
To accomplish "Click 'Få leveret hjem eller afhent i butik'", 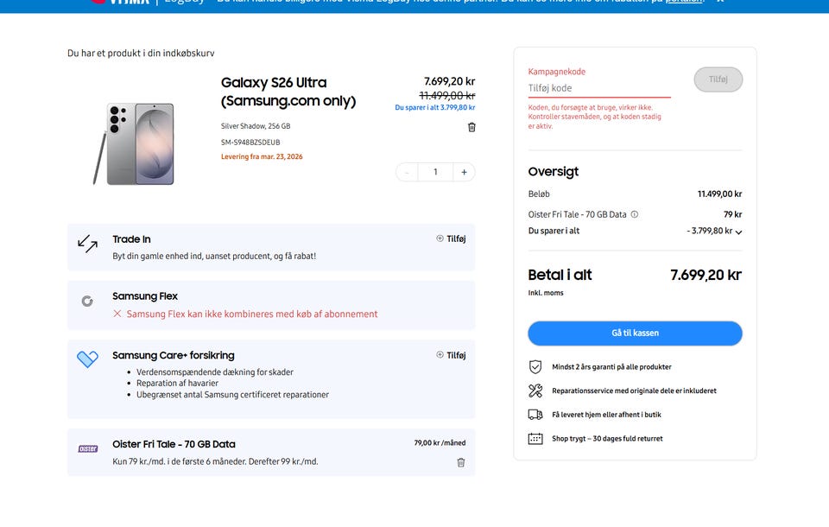I will [x=606, y=415].
